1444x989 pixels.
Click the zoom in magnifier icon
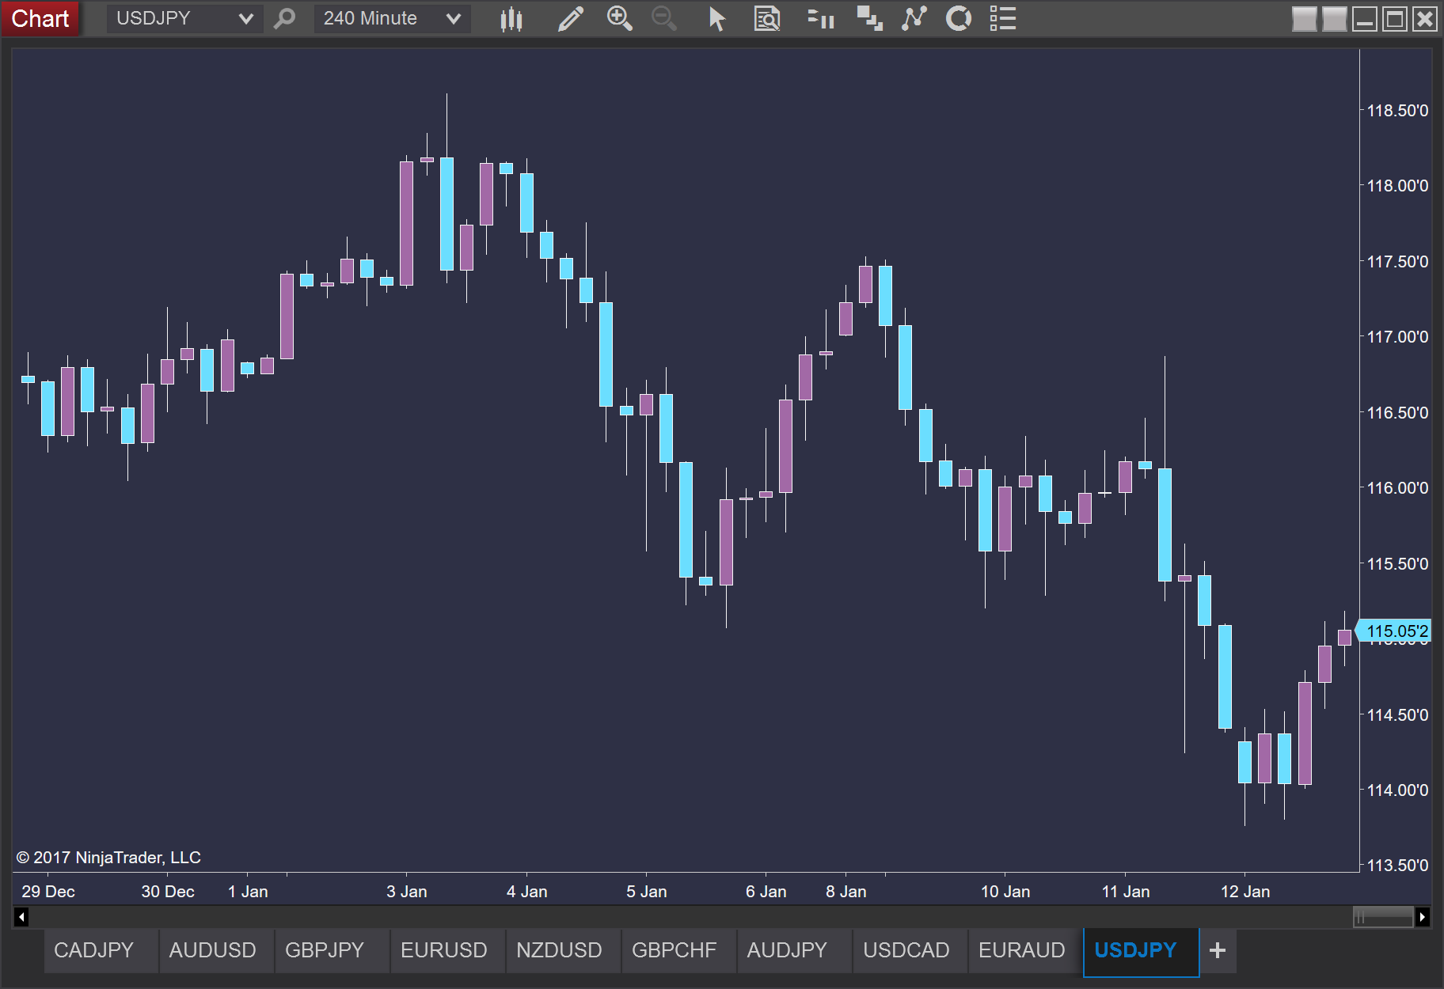click(x=619, y=18)
